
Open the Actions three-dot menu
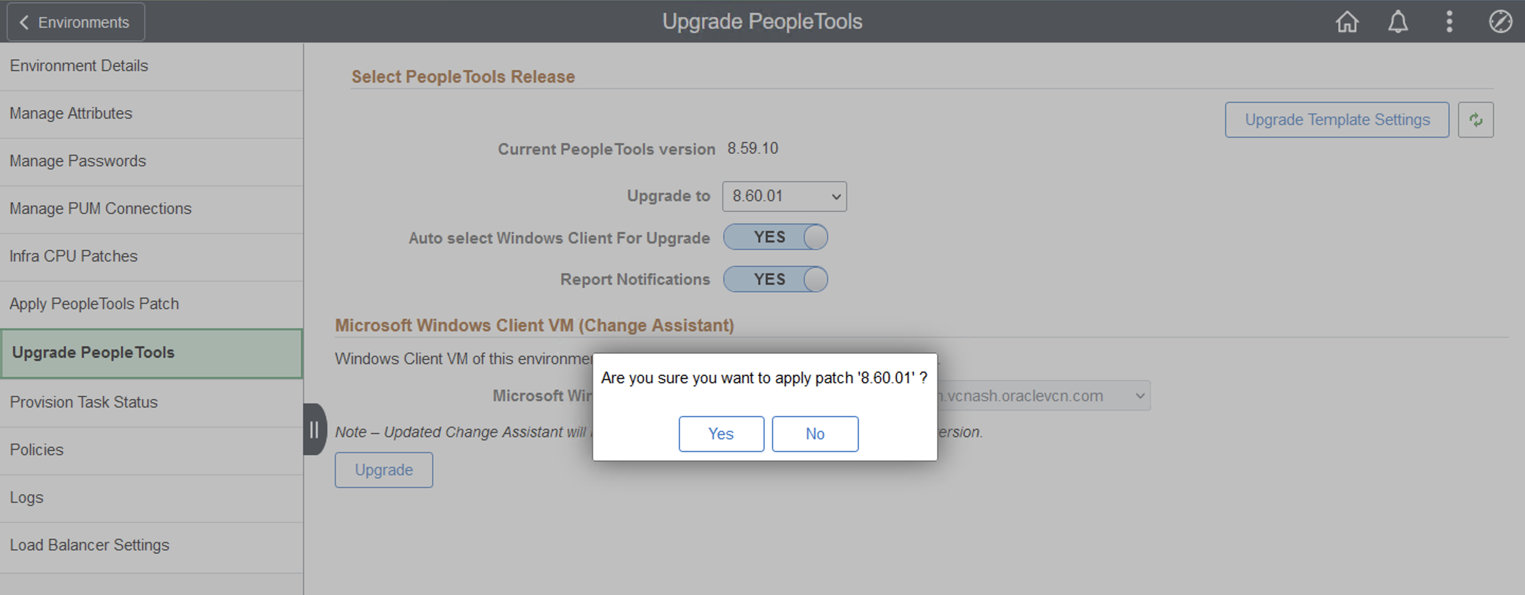1449,22
